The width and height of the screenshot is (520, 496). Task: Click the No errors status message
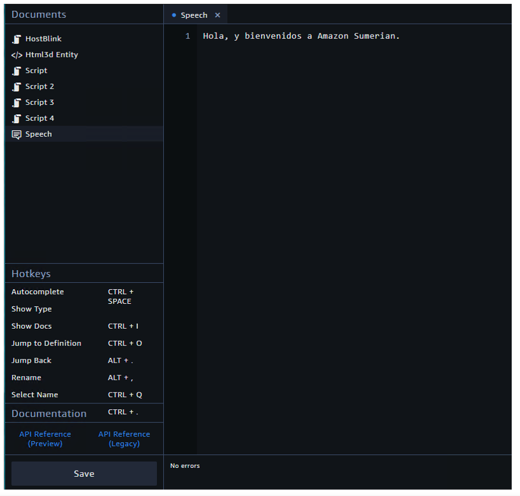(x=185, y=466)
